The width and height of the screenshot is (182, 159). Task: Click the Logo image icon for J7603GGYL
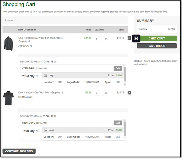[x=46, y=76]
